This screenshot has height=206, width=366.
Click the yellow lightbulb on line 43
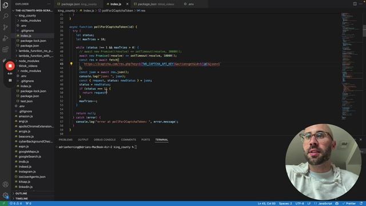tap(71, 64)
